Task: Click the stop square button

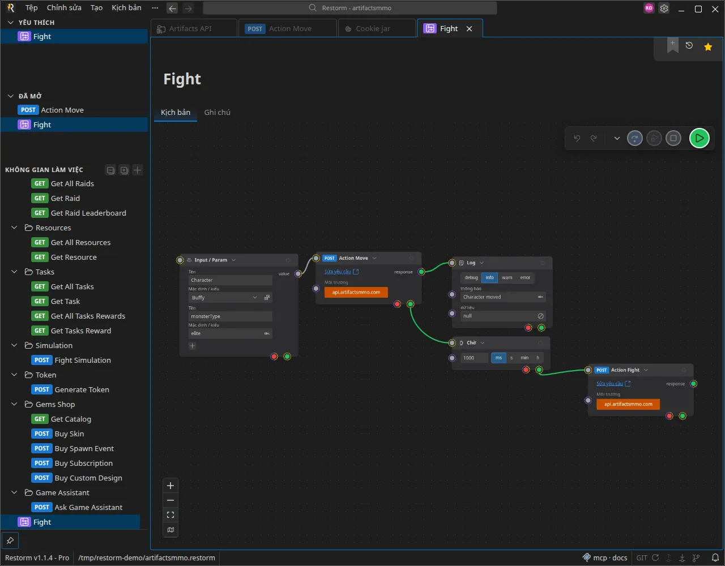Action: pyautogui.click(x=673, y=138)
